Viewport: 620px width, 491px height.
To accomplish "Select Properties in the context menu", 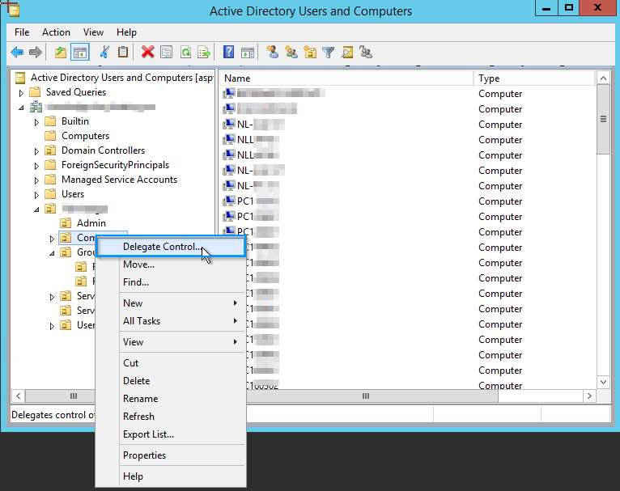I will 144,455.
